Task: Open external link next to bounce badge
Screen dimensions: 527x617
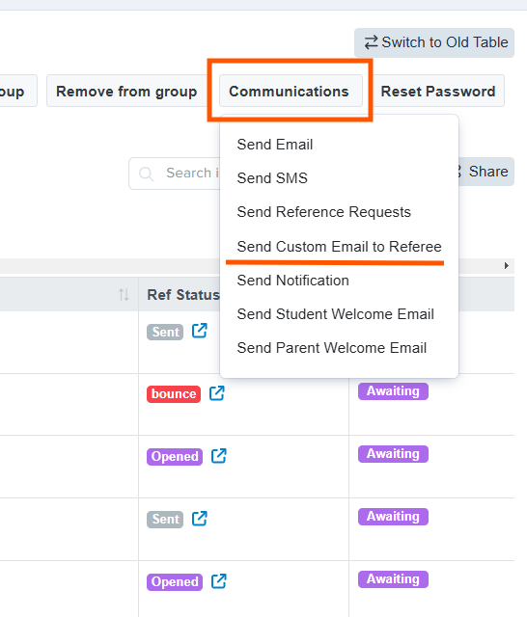Action: point(216,392)
